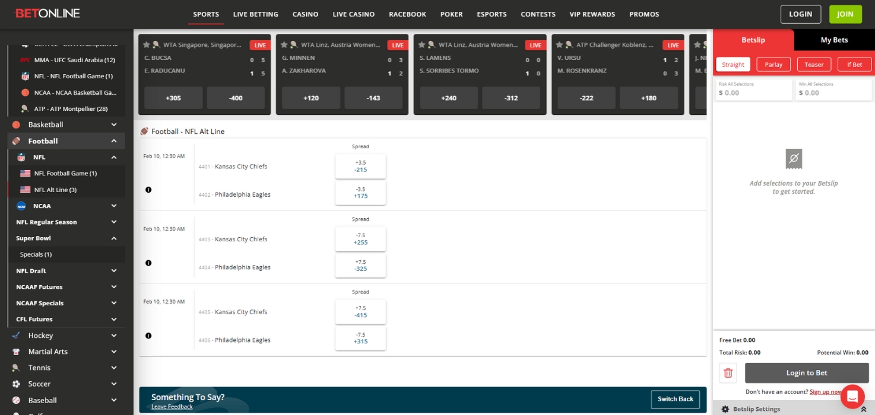This screenshot has height=415, width=875.
Task: Expand CFL Futures chevron
Action: [x=114, y=319]
